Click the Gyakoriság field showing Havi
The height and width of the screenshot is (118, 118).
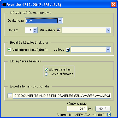coord(42,21)
